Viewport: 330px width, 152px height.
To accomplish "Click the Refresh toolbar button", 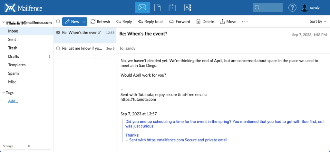I will click(100, 22).
